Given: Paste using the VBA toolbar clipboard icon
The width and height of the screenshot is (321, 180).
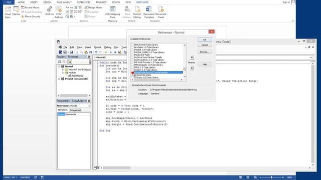Looking at the screenshot, I should [x=86, y=52].
